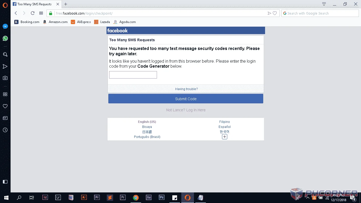Open the Lazada bookmark
Screen dimensions: 361x203
[x=102, y=22]
